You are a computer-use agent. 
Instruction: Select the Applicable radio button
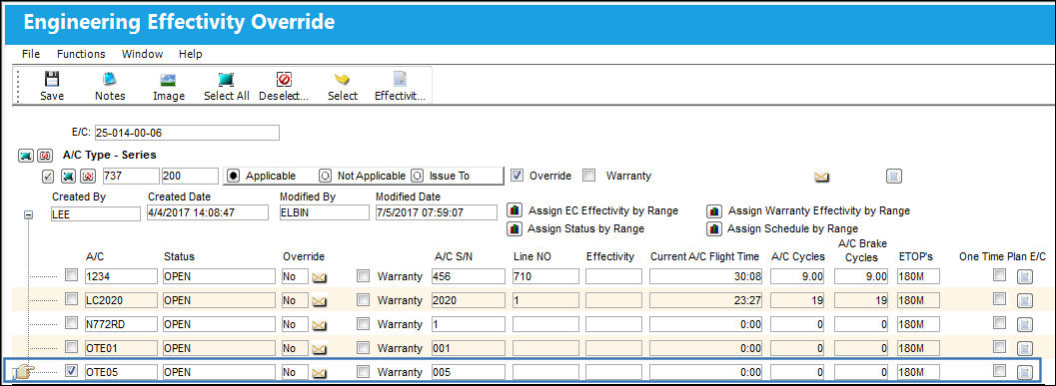coord(233,176)
